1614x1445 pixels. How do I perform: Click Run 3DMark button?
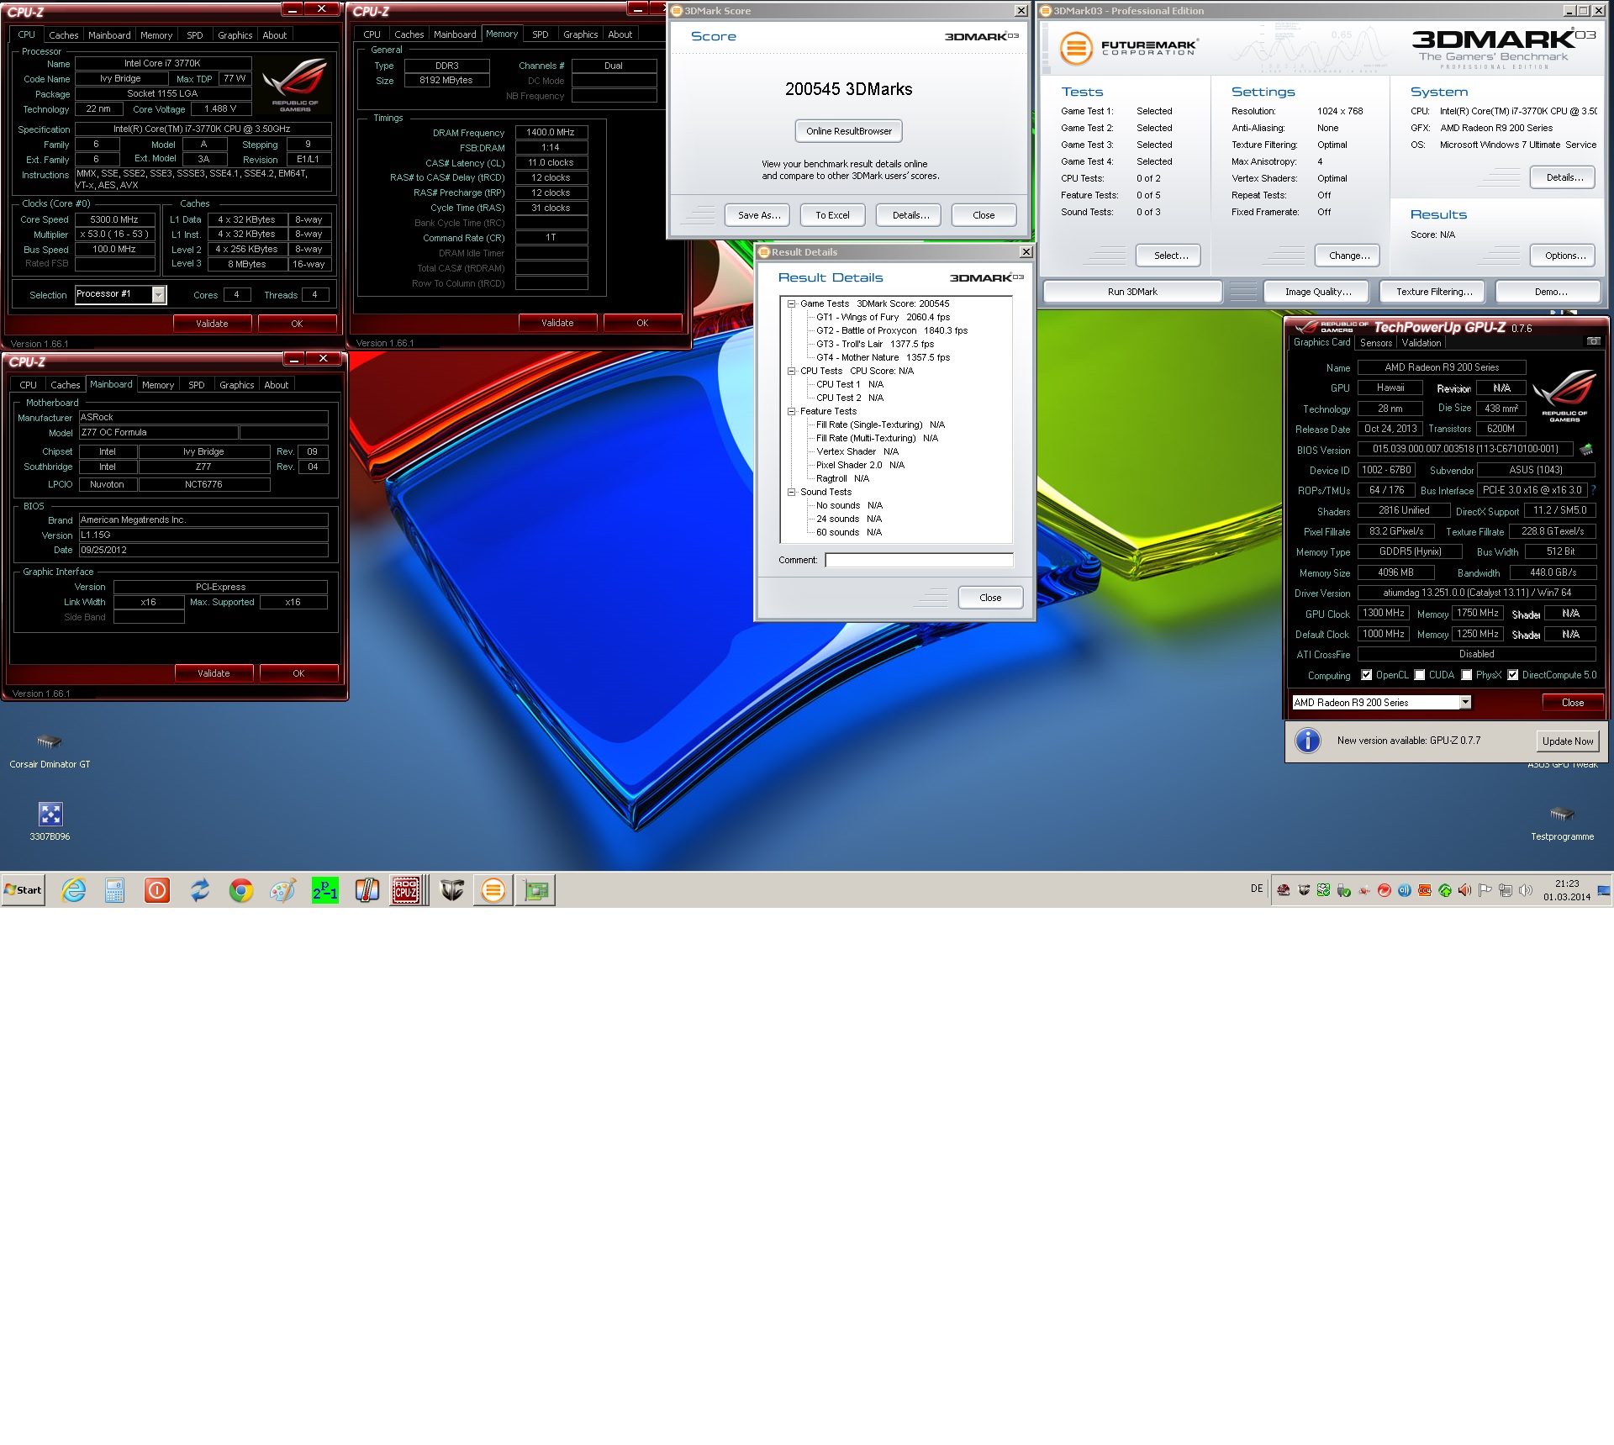coord(1132,292)
